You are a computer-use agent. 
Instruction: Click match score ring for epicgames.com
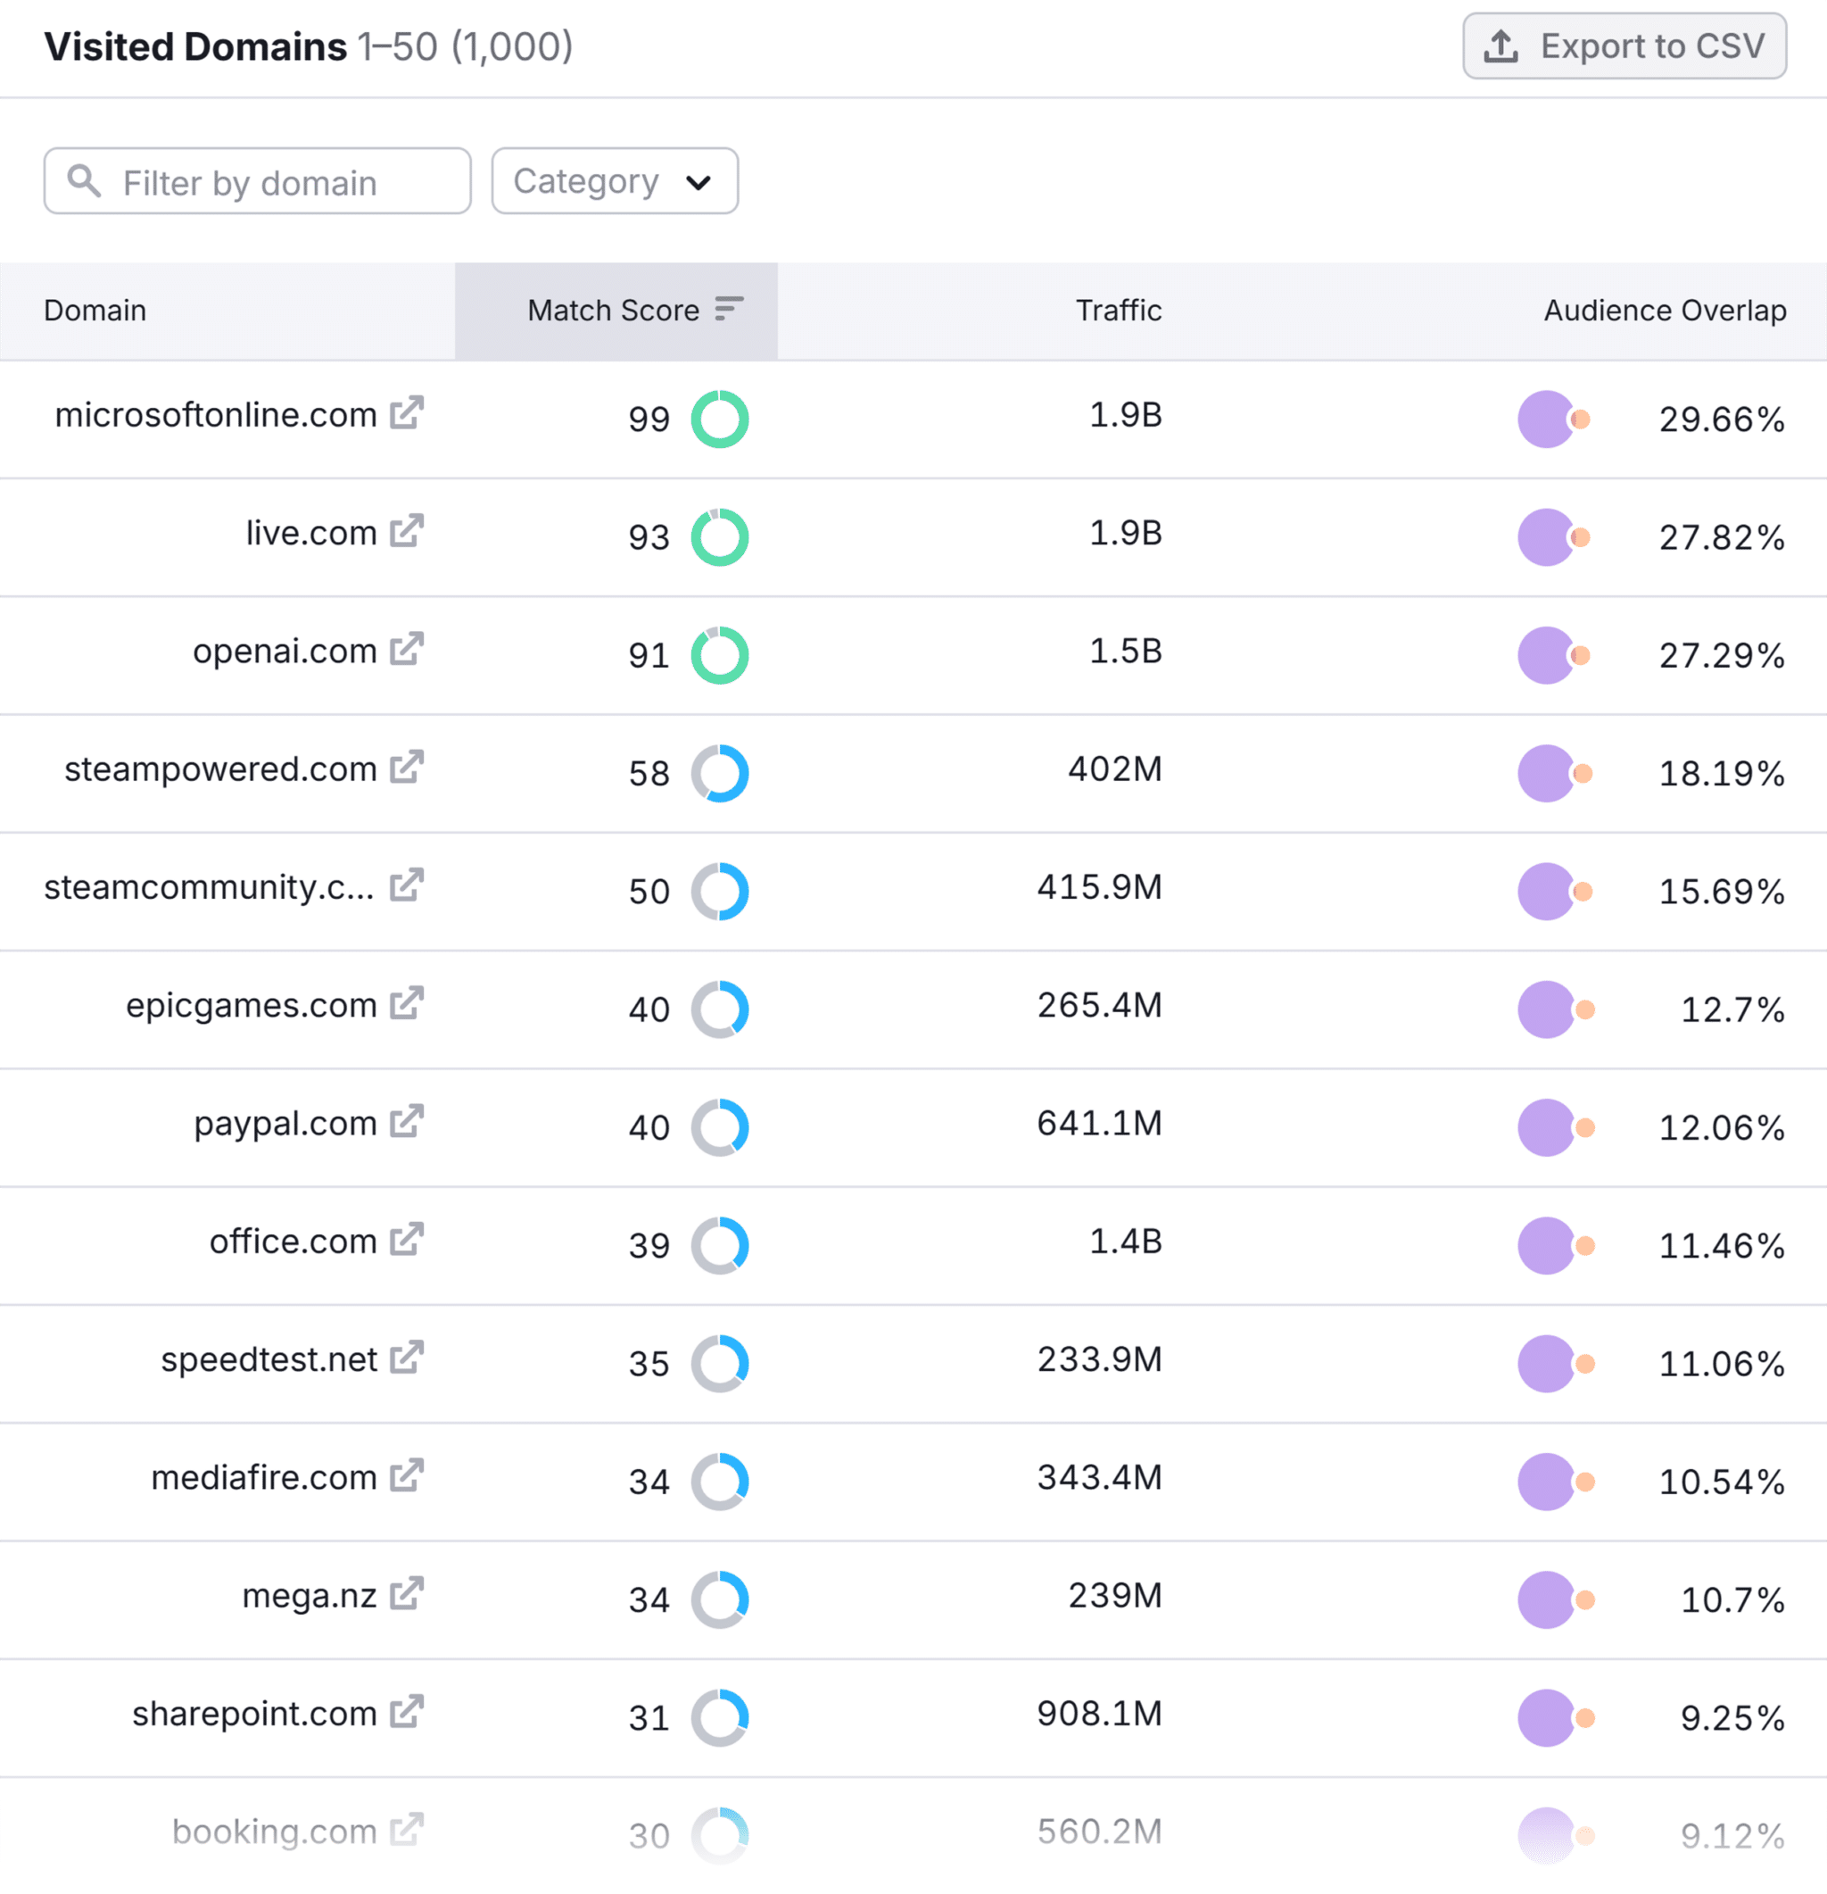coord(719,1009)
